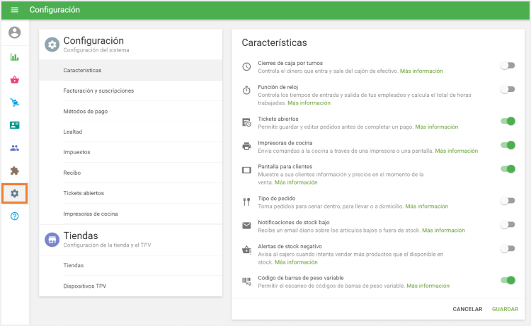Select Características in settings menu
The height and width of the screenshot is (326, 531).
pyautogui.click(x=131, y=70)
